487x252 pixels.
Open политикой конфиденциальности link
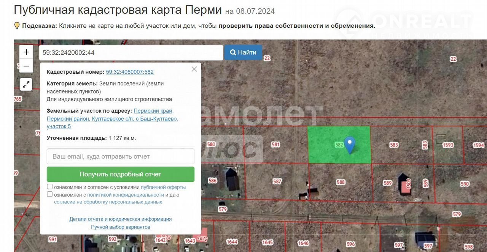pyautogui.click(x=126, y=195)
